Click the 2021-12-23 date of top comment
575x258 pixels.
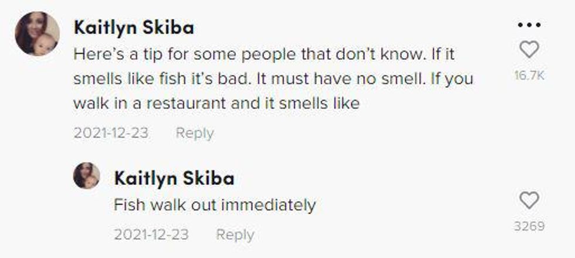pos(111,133)
